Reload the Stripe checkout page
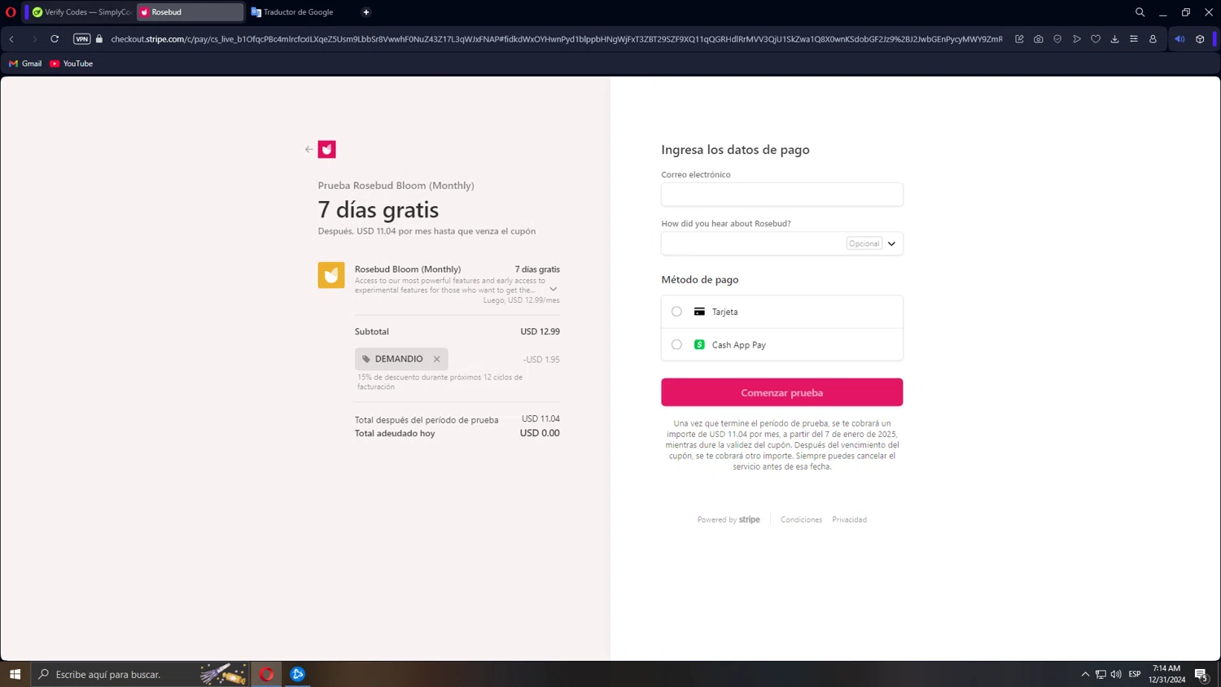This screenshot has height=687, width=1221. [55, 39]
